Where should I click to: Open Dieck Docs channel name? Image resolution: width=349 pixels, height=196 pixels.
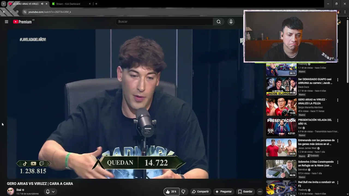pyautogui.click(x=303, y=87)
